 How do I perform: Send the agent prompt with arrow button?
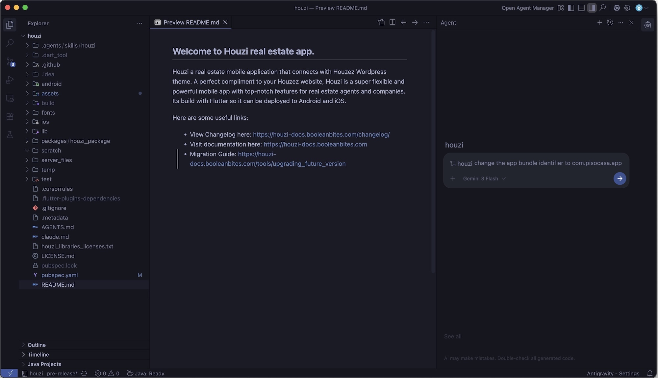[620, 178]
